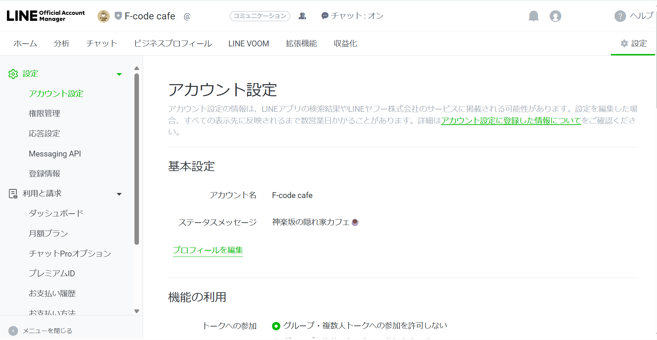Click the friends count people icon
Viewport: 657px width, 340px height.
302,16
